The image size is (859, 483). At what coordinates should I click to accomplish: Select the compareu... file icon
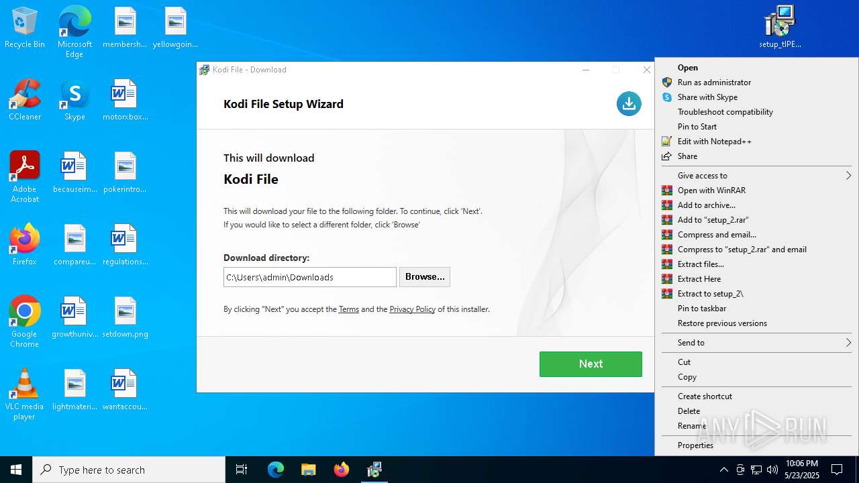point(74,245)
